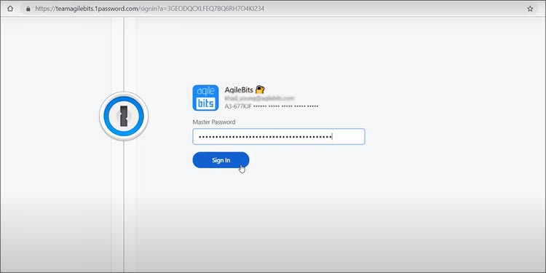Screen dimensions: 546x273
Task: Focus the Master Password input field
Action: click(279, 137)
